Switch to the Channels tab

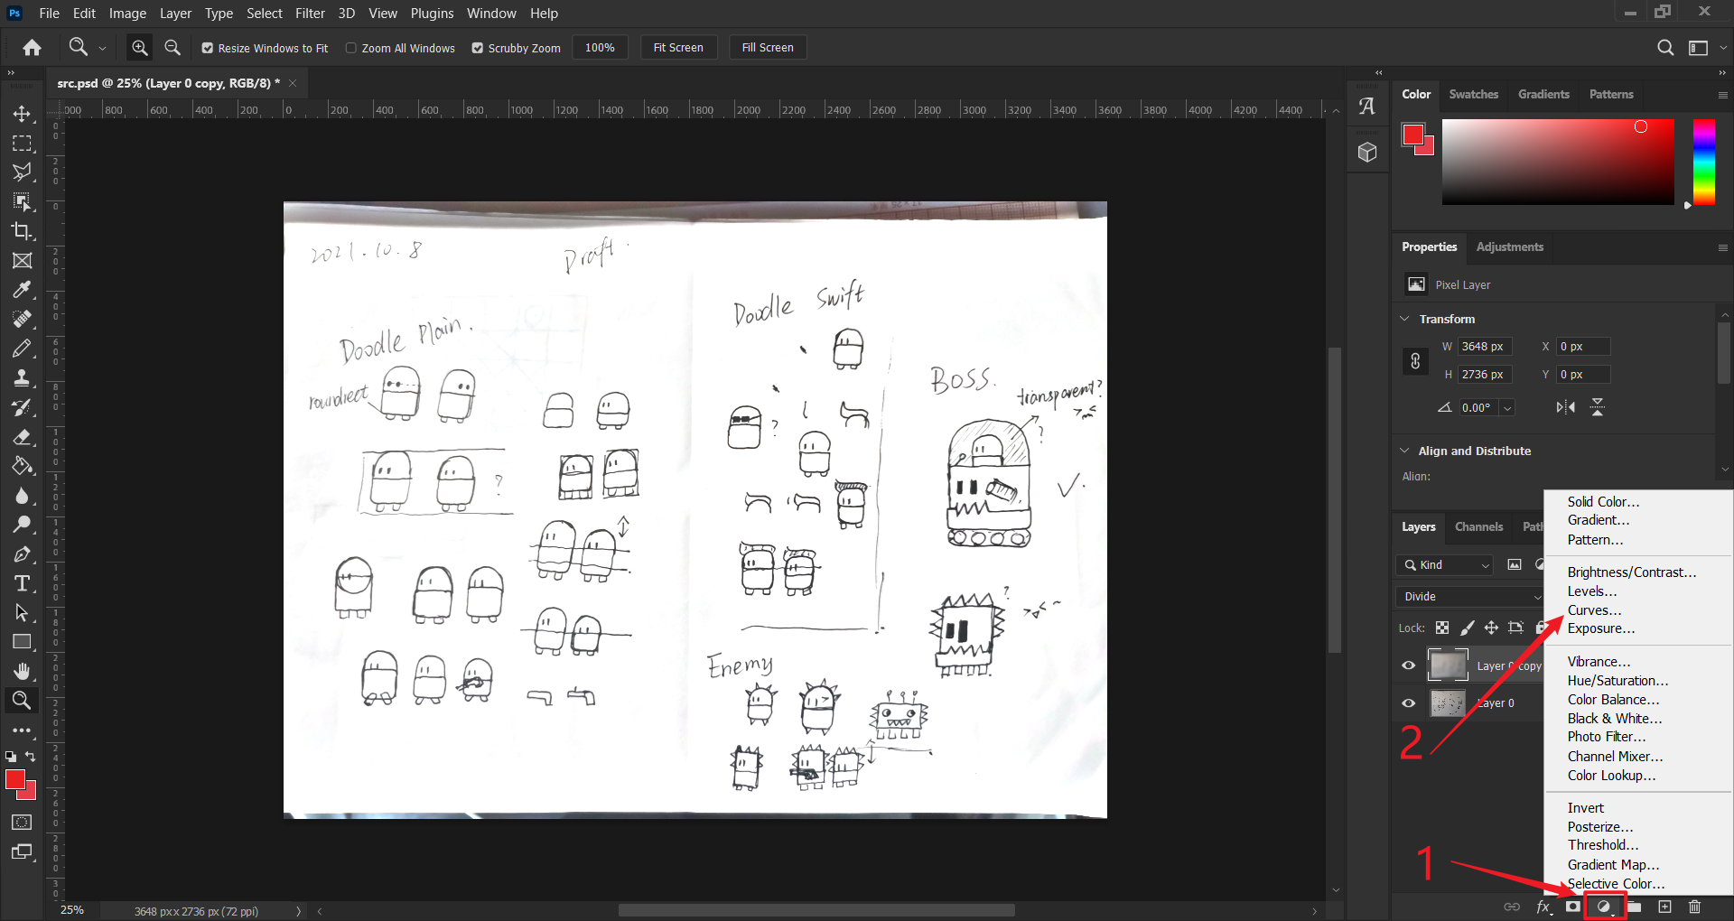(x=1478, y=527)
